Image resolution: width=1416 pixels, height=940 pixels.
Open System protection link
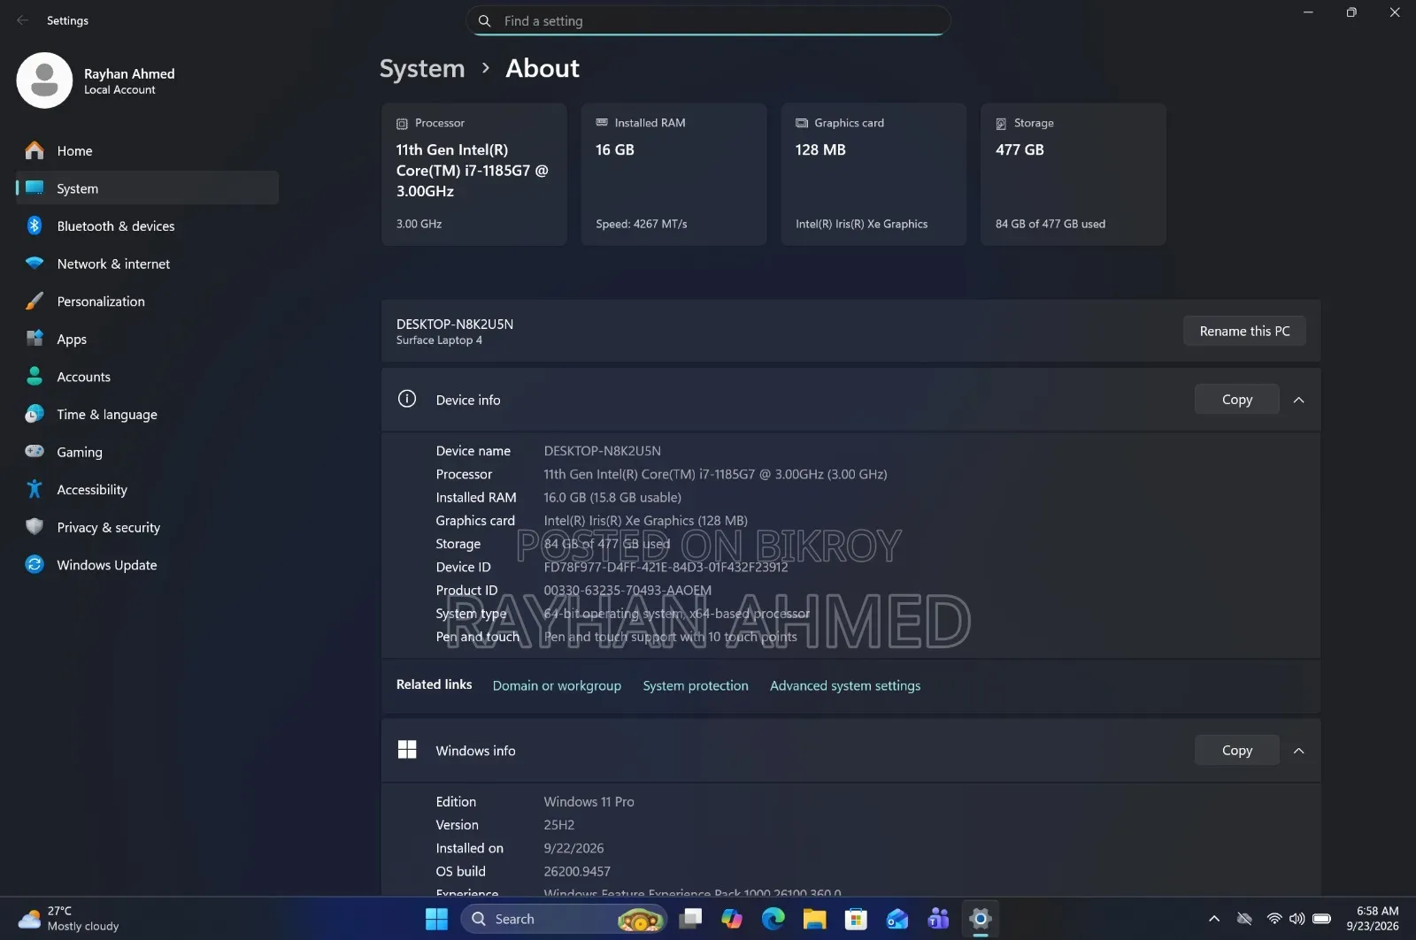point(696,685)
